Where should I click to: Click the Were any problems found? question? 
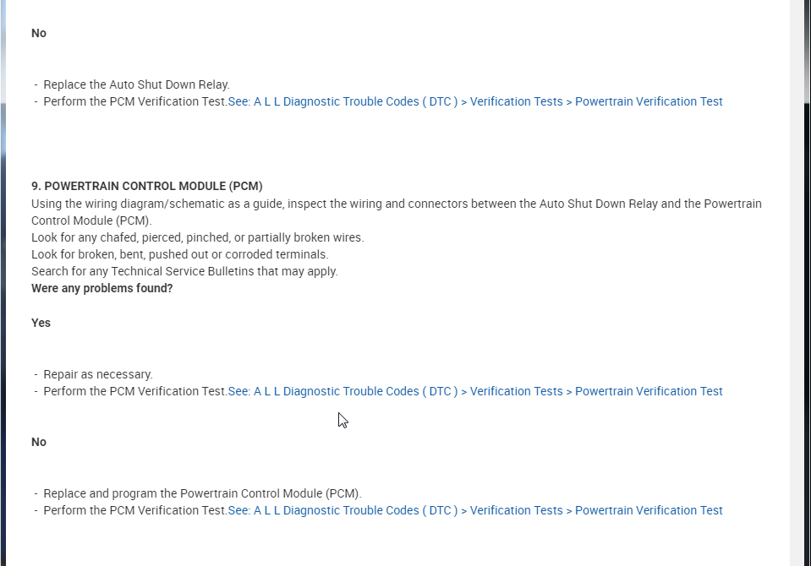pos(101,288)
